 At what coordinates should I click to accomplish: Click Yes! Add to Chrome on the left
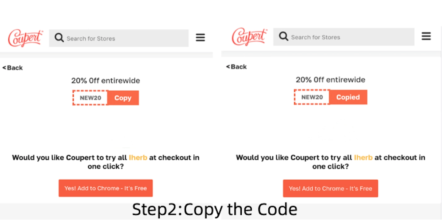tap(106, 188)
